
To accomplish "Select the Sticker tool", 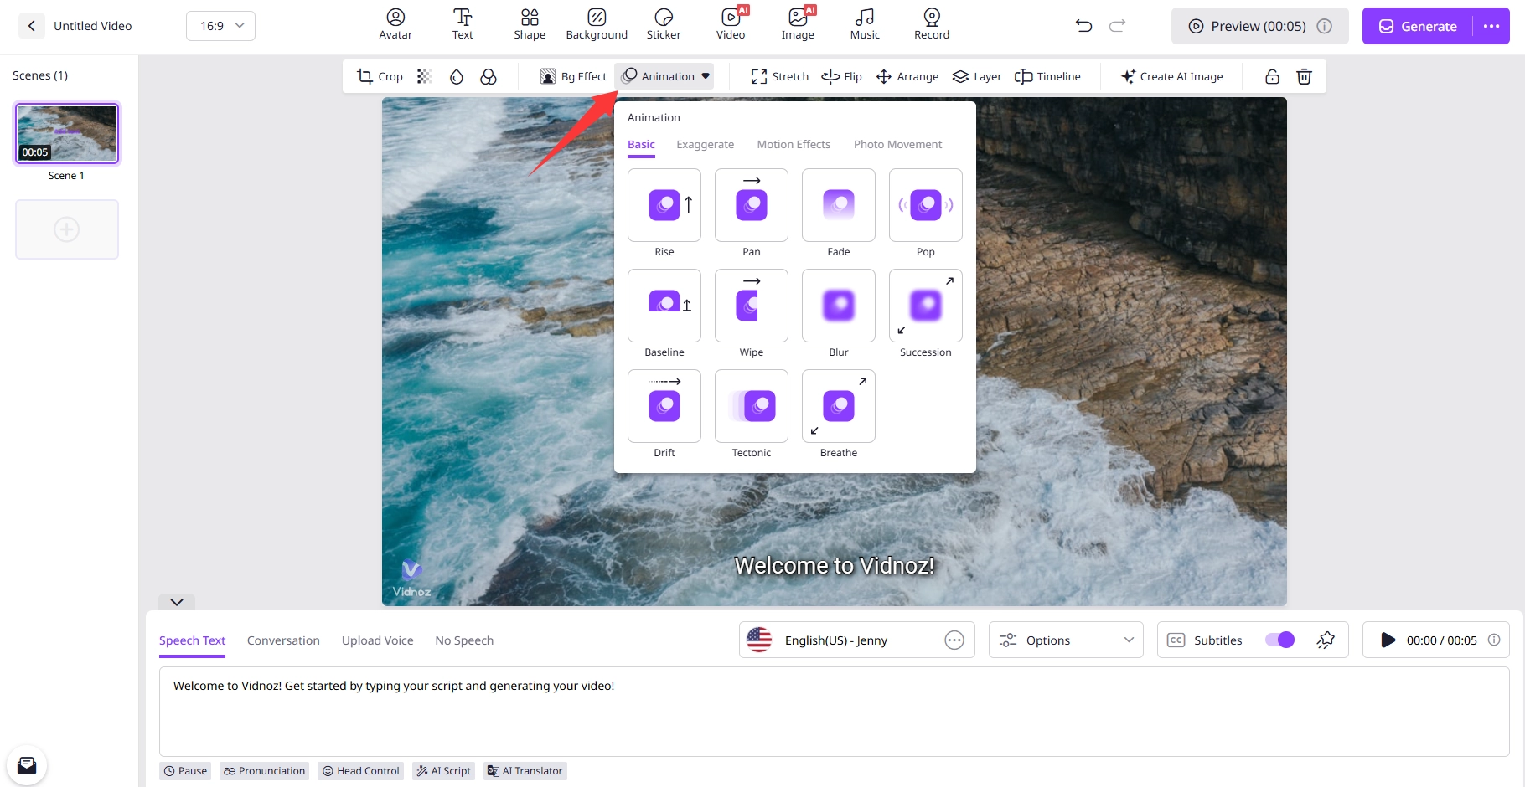I will [664, 24].
